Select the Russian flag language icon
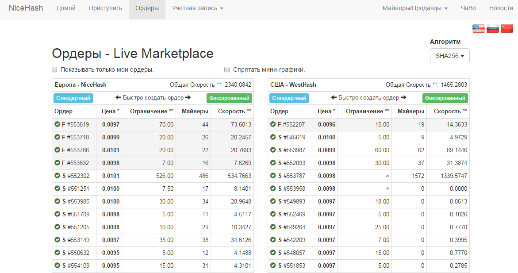This screenshot has width=518, height=273. click(x=492, y=29)
